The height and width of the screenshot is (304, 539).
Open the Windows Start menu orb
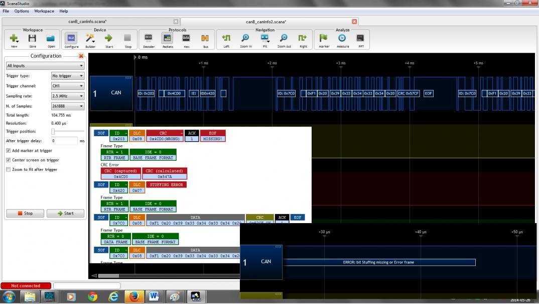pos(9,296)
